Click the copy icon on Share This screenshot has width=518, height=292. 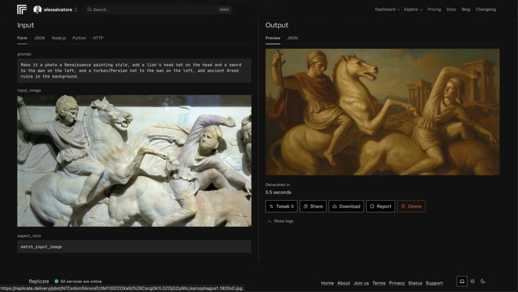pyautogui.click(x=306, y=206)
